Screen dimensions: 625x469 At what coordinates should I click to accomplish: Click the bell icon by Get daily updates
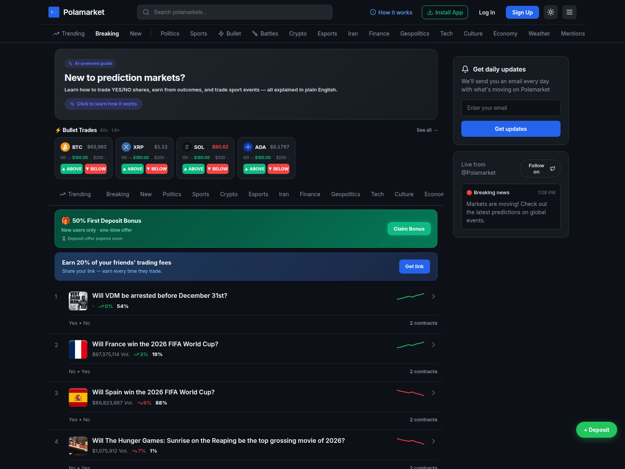[x=465, y=69]
